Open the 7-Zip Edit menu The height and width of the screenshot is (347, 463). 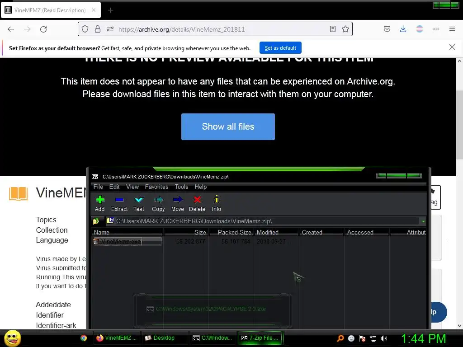tap(114, 187)
